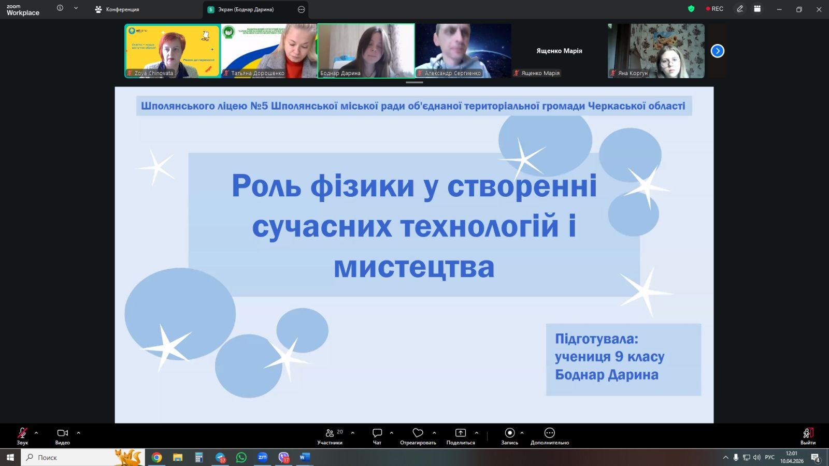
Task: Click the React heart icon
Action: pyautogui.click(x=418, y=433)
